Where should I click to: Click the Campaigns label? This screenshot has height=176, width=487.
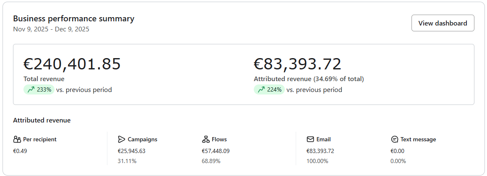(x=142, y=139)
